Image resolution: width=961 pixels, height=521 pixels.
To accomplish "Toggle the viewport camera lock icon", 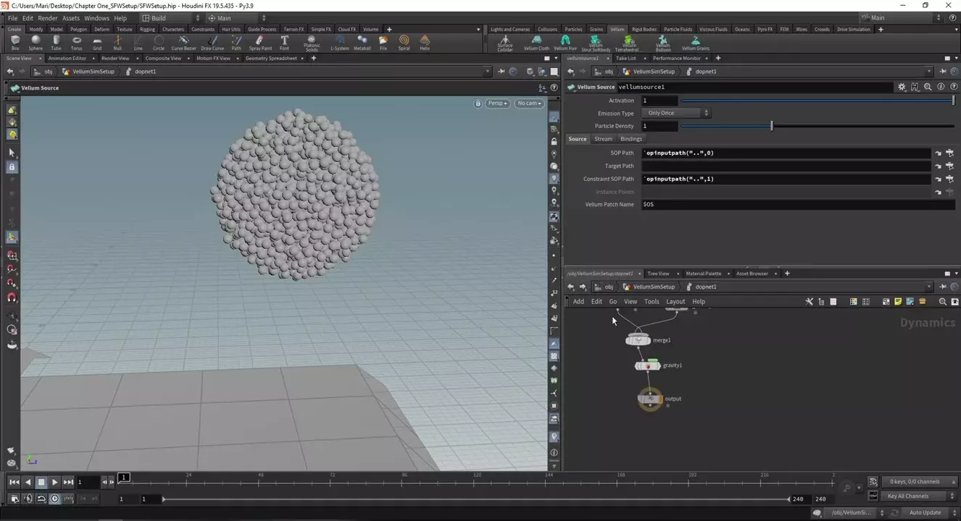I will pyautogui.click(x=478, y=103).
